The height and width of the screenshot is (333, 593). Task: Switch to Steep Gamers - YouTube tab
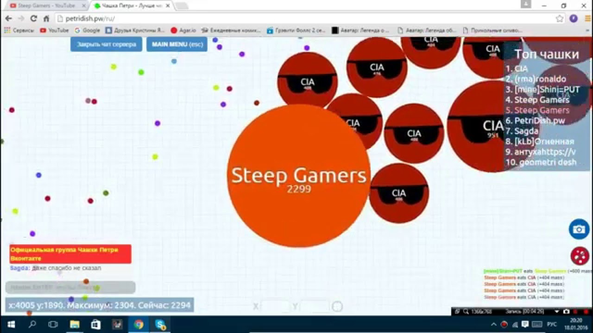(45, 6)
